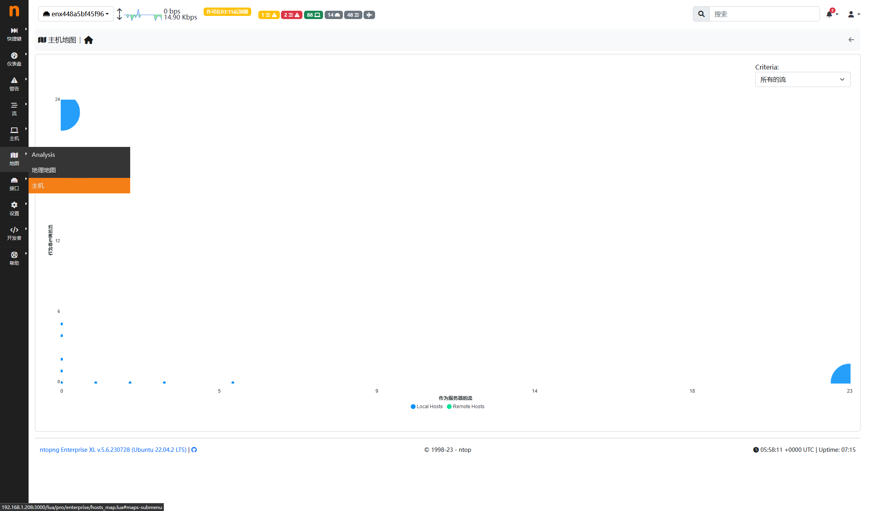Screen dimensions: 870x511
Task: Open the 接口 interface sidebar item
Action: 14,184
